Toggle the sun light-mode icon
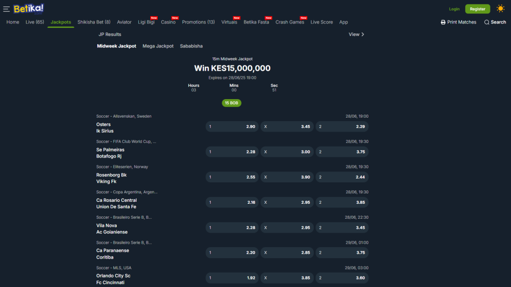 500,9
